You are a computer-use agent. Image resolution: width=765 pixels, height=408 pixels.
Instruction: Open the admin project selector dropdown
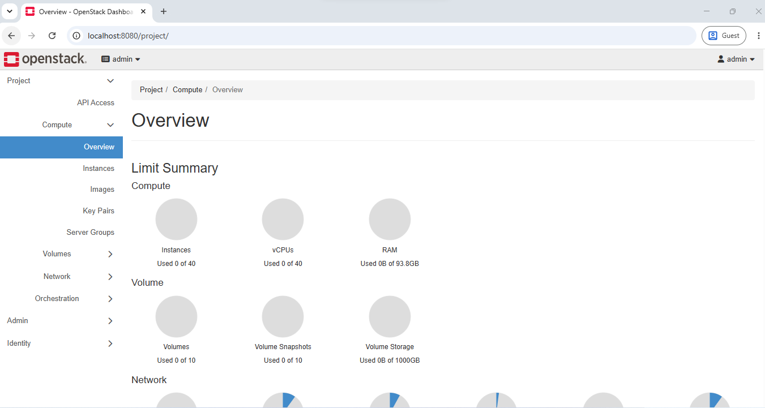(121, 59)
